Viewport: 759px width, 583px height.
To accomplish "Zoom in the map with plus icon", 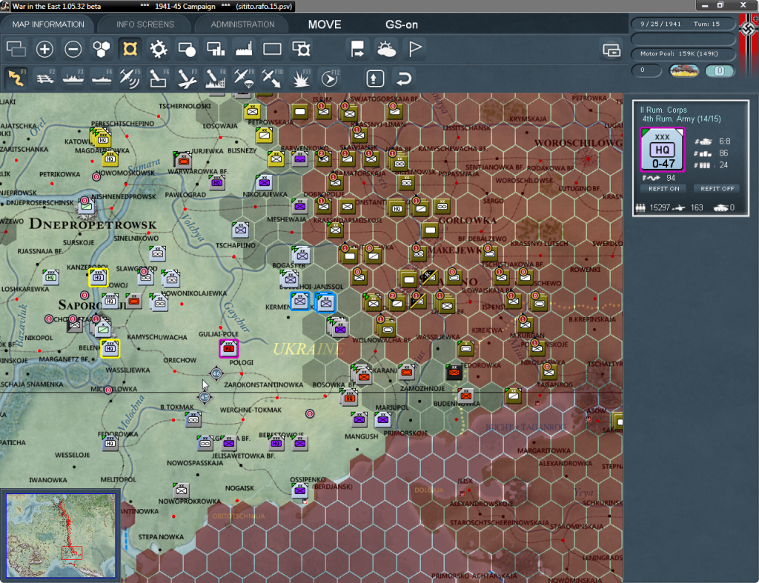I will 44,49.
